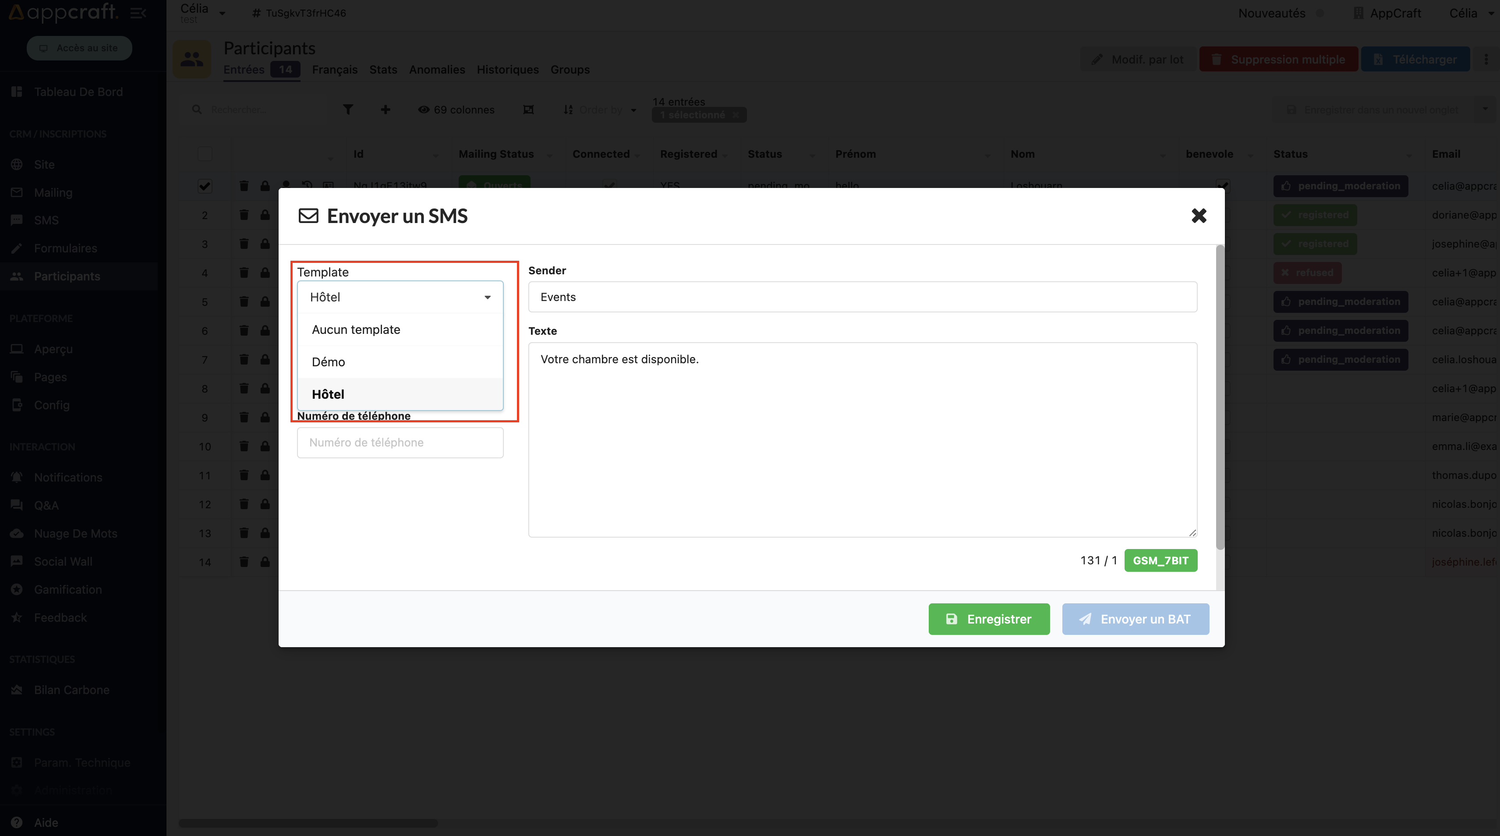Open Bilan Carbone in sidebar
The width and height of the screenshot is (1500, 836).
71,689
